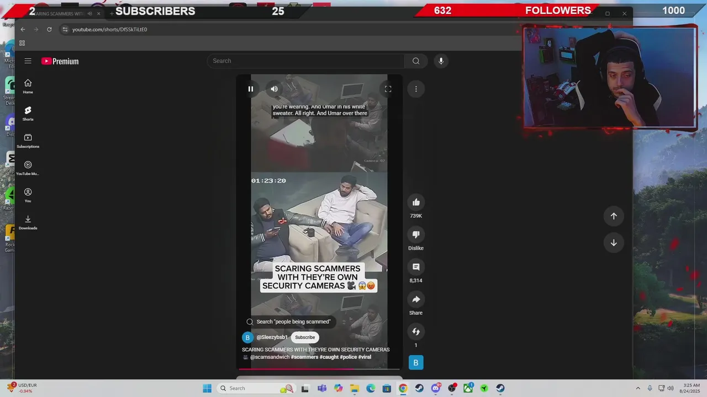Open the Remix icon above count 1

416,331
